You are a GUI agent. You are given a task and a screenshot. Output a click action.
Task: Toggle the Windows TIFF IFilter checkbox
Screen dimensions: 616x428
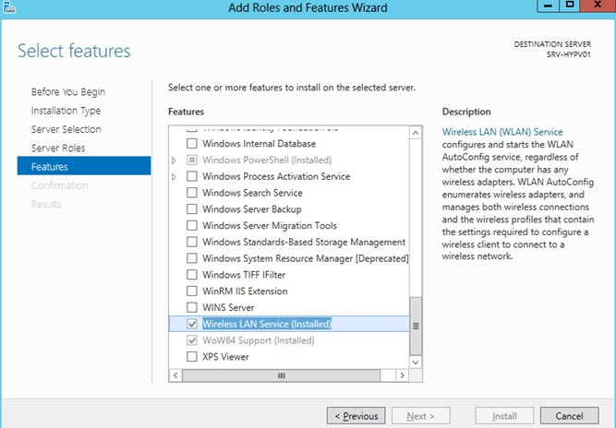192,275
